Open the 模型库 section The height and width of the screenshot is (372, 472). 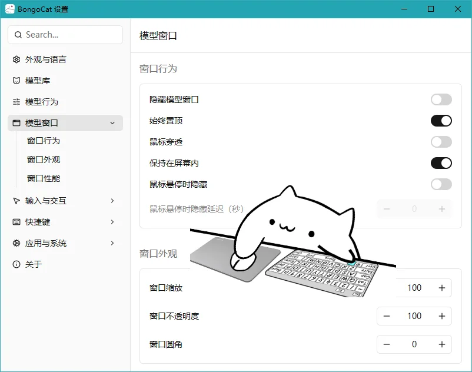tap(65, 81)
